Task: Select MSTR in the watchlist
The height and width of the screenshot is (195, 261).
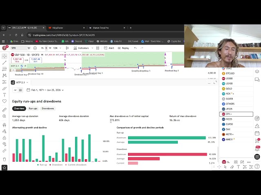Action: [x=236, y=134]
